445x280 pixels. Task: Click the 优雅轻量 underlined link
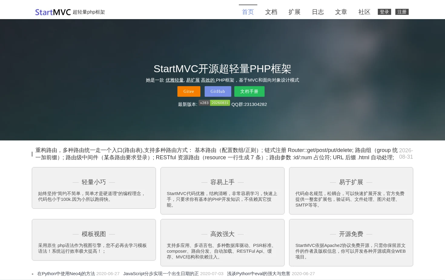click(174, 80)
